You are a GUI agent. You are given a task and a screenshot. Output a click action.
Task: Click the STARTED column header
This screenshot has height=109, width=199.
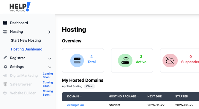click(x=181, y=97)
